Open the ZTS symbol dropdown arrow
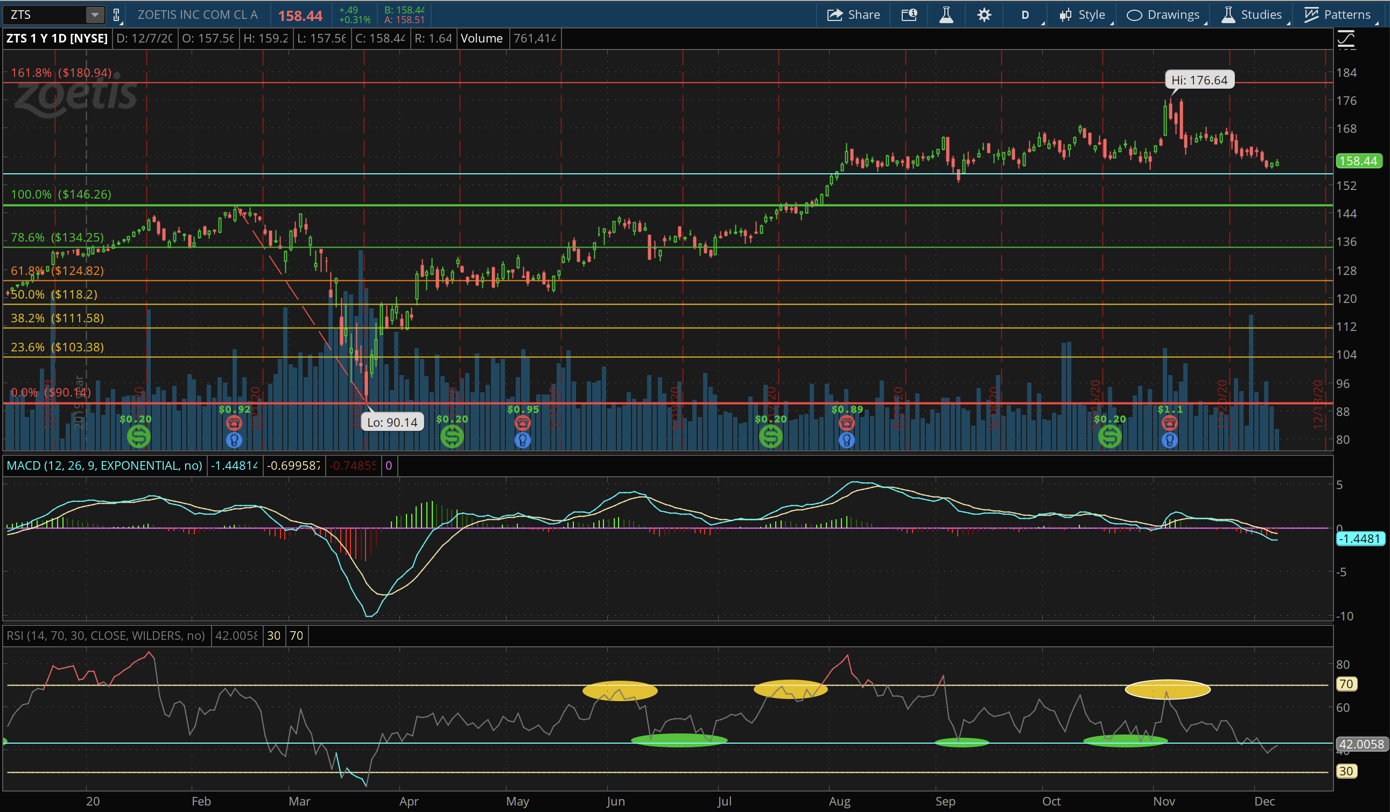The image size is (1390, 812). pos(95,15)
